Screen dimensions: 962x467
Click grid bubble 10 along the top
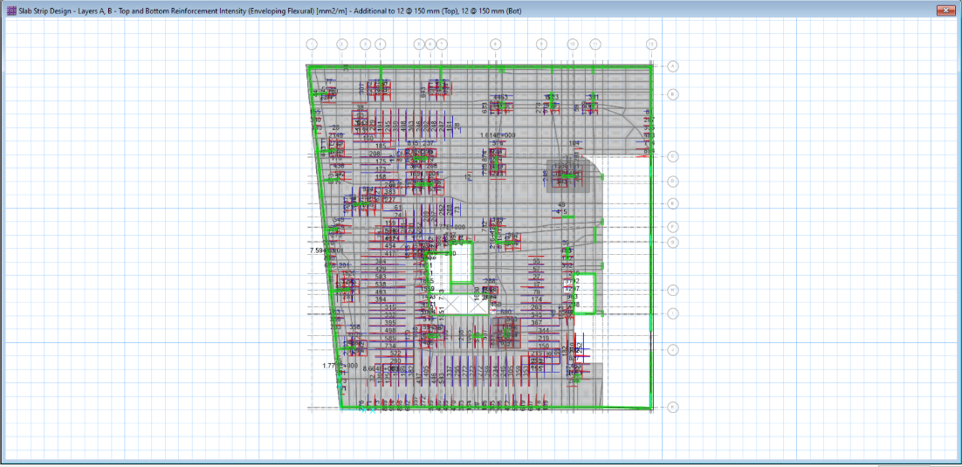tap(573, 44)
